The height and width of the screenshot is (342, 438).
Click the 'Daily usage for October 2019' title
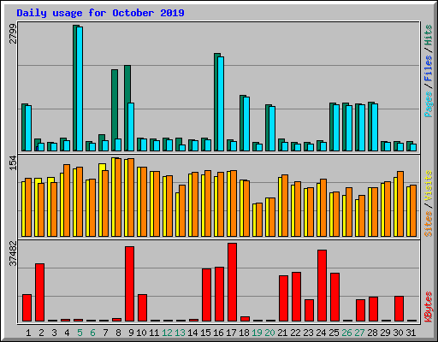tap(100, 13)
